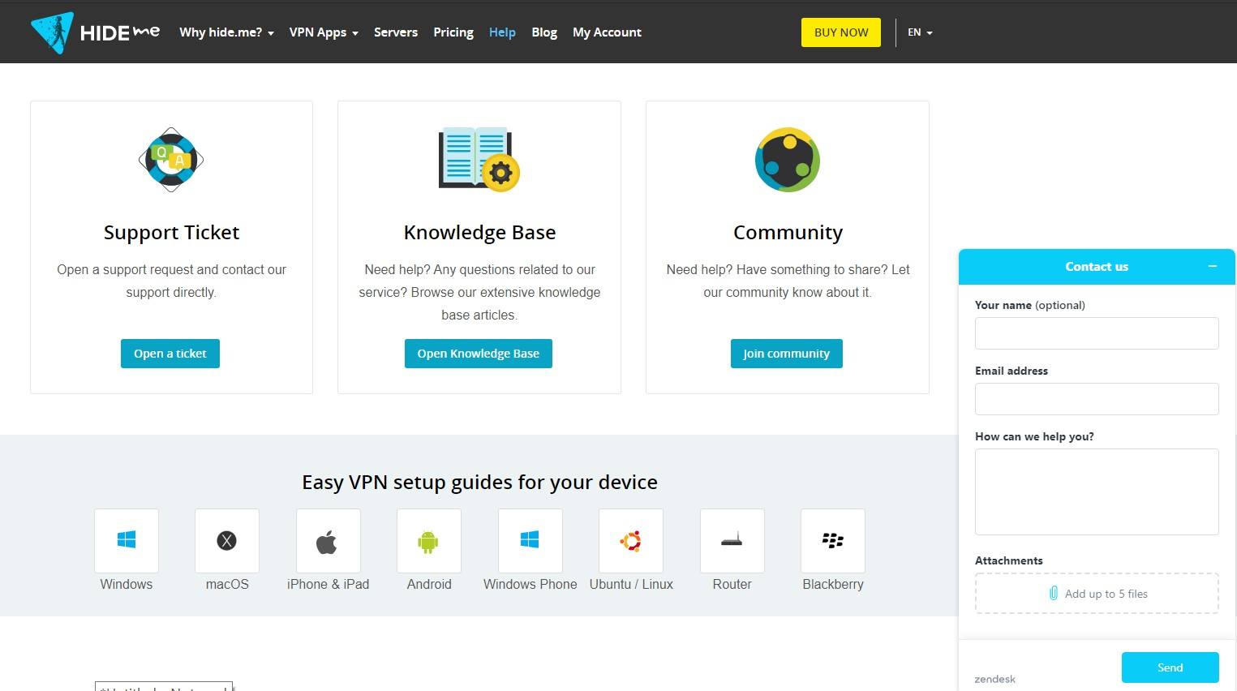Viewport: 1237px width, 691px height.
Task: Click the Community globe icon
Action: (x=787, y=160)
